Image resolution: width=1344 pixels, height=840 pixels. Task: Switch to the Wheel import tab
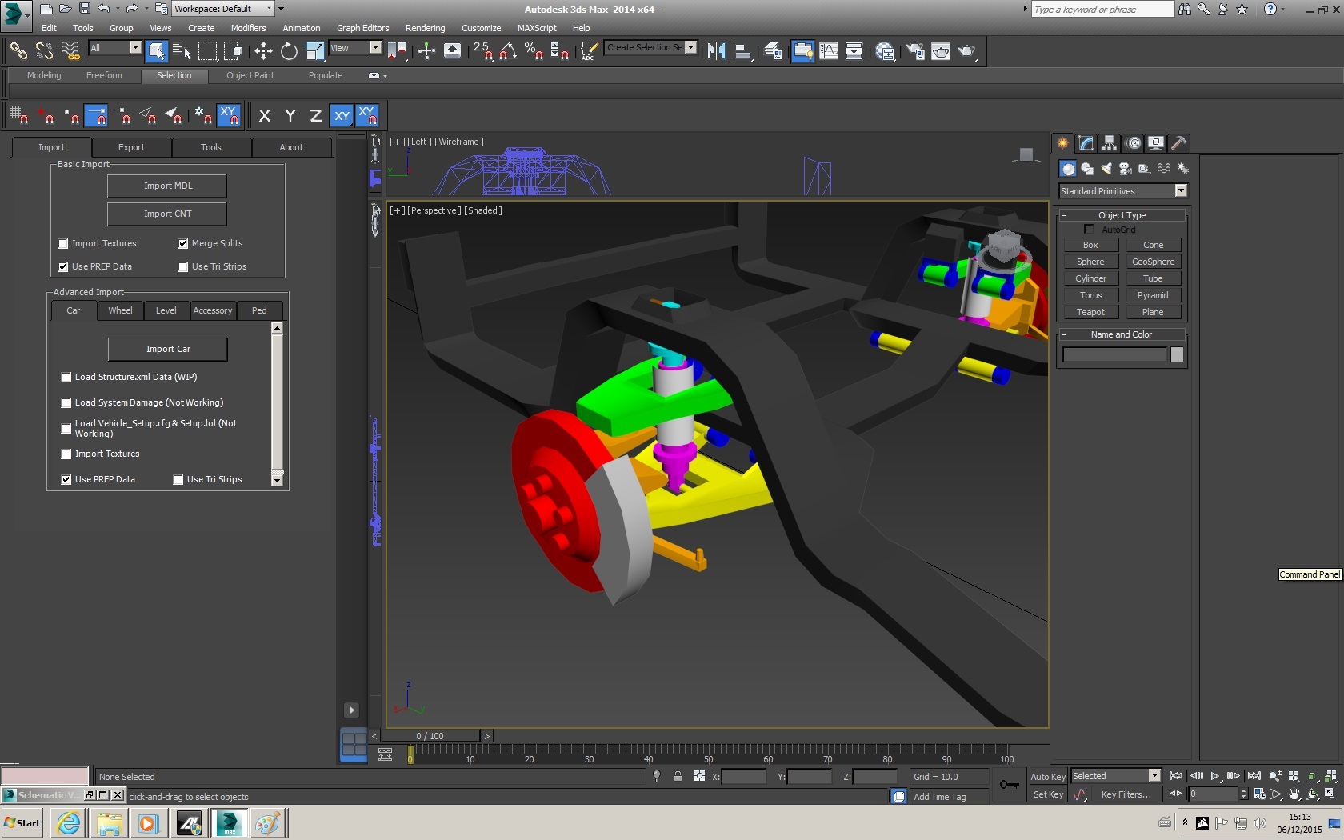pyautogui.click(x=120, y=310)
